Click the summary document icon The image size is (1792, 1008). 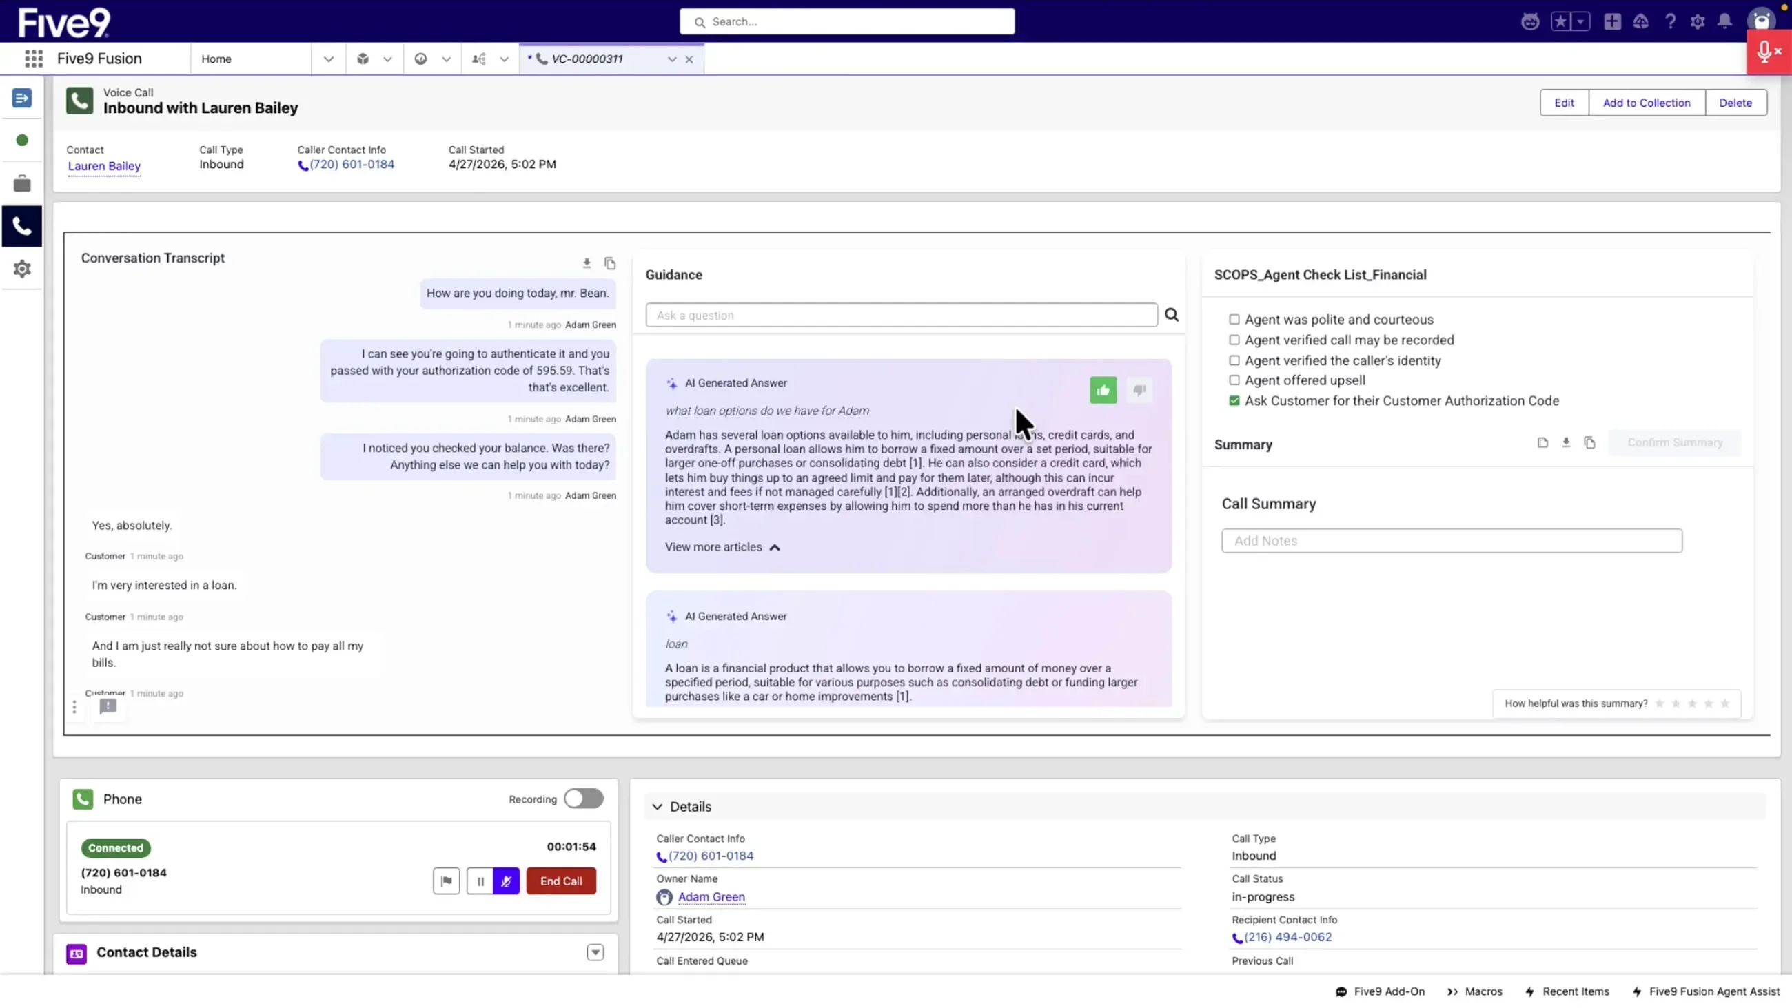[1542, 442]
